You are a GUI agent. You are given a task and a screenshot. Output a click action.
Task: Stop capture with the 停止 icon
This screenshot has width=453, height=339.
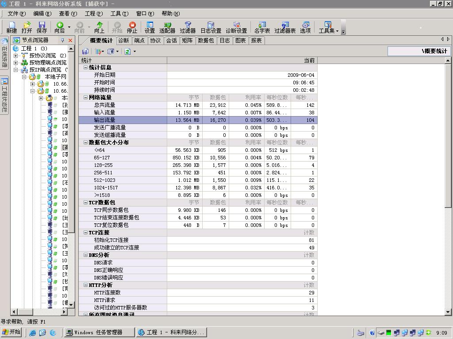(x=132, y=27)
